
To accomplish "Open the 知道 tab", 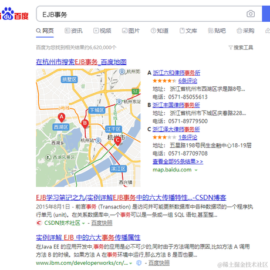I will point(160,31).
